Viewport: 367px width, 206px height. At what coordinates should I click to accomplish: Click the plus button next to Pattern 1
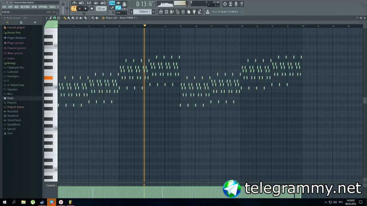coord(153,12)
